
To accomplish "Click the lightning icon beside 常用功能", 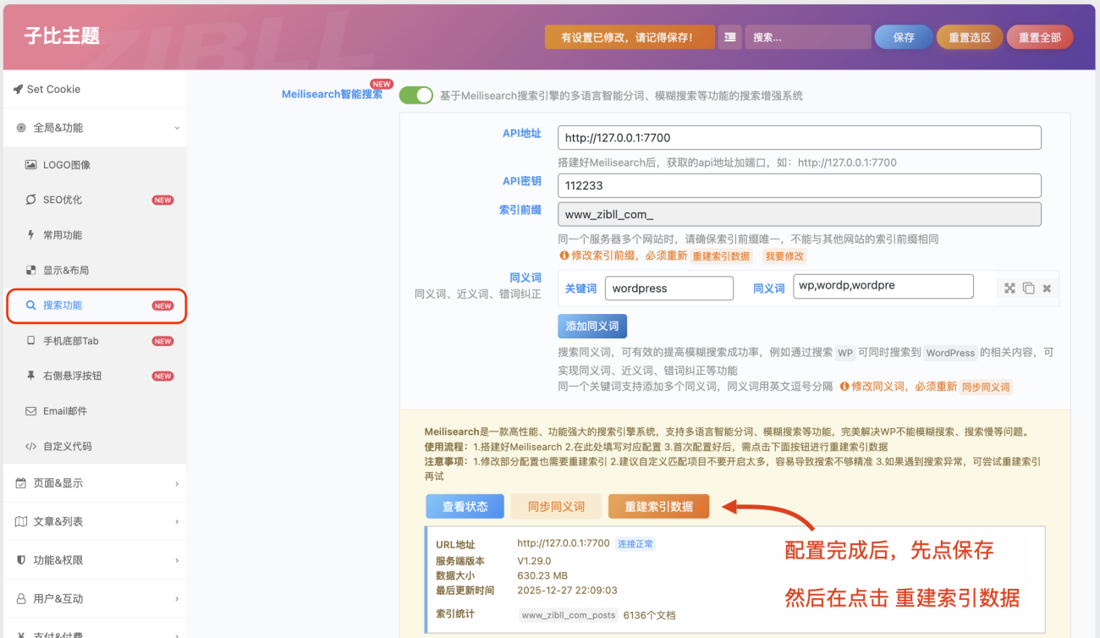I will pos(29,235).
